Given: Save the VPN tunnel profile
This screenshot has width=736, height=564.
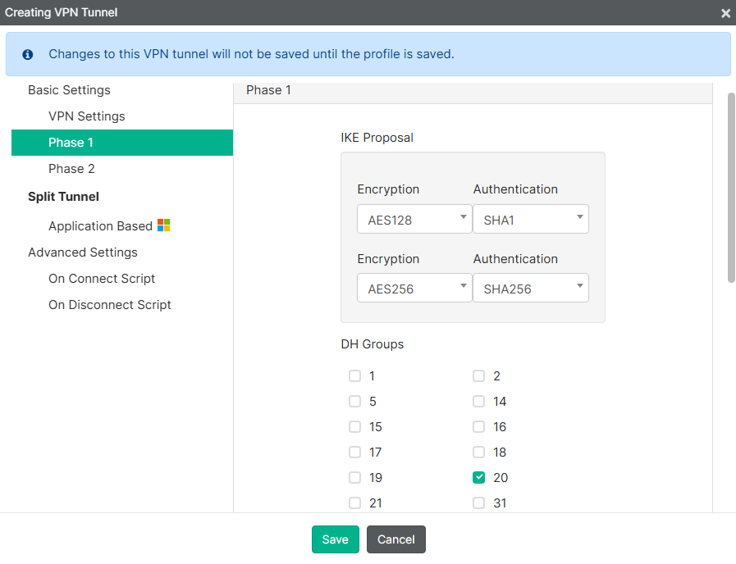Looking at the screenshot, I should 335,539.
